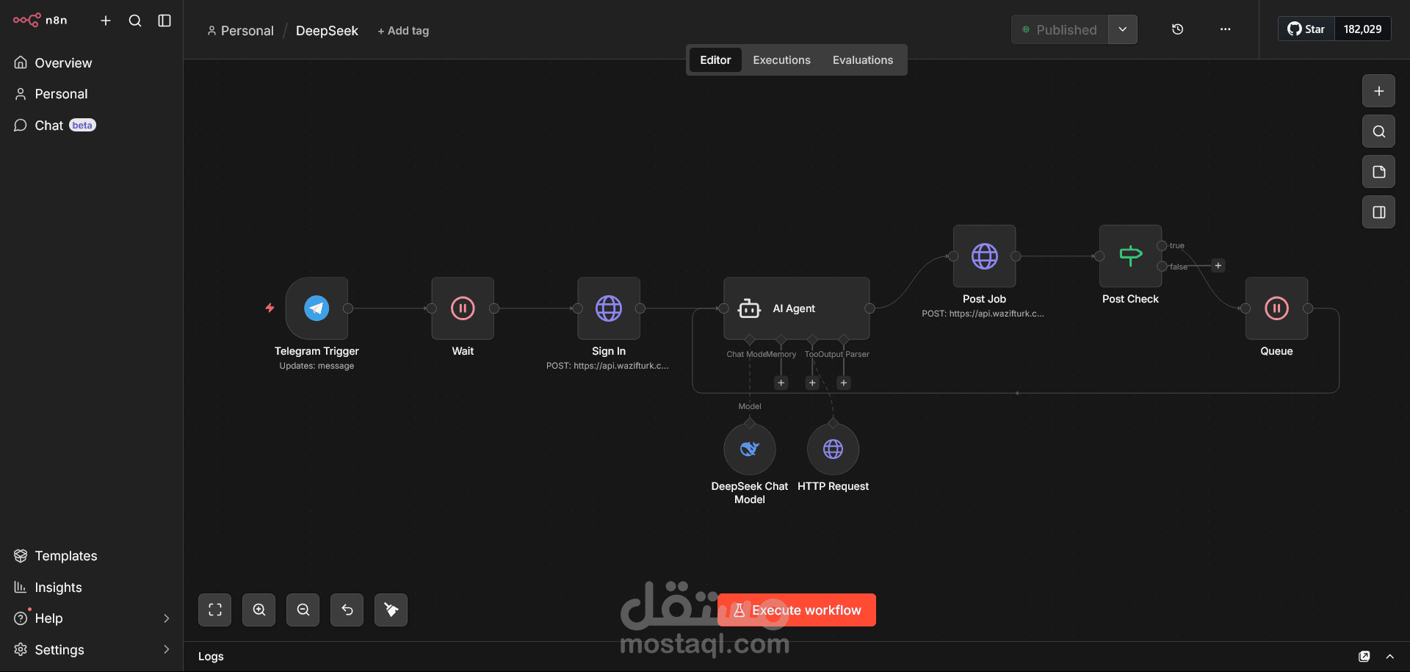Viewport: 1410px width, 672px height.
Task: Switch to the Executions tab
Action: (x=781, y=60)
